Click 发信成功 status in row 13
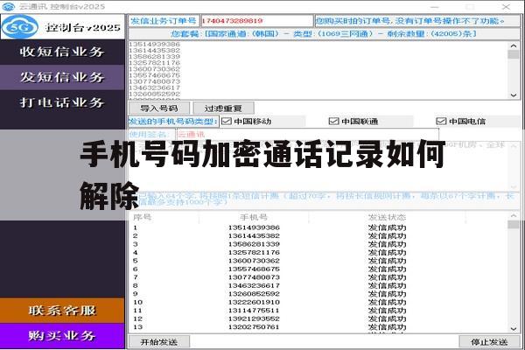The width and height of the screenshot is (525, 350). click(387, 327)
